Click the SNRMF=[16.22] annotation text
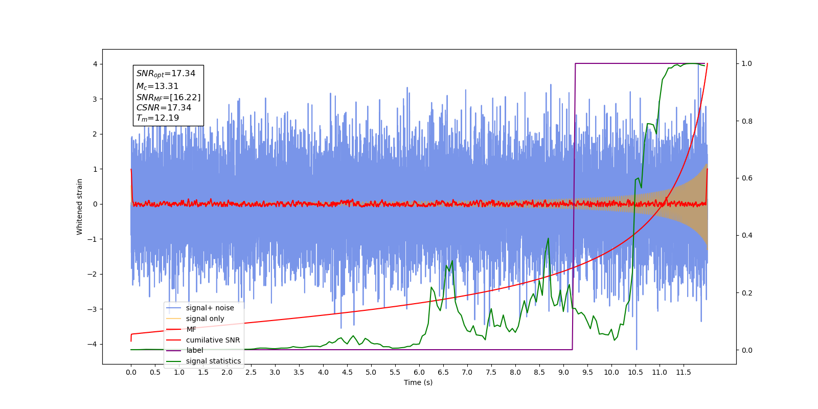The width and height of the screenshot is (818, 409). 168,97
